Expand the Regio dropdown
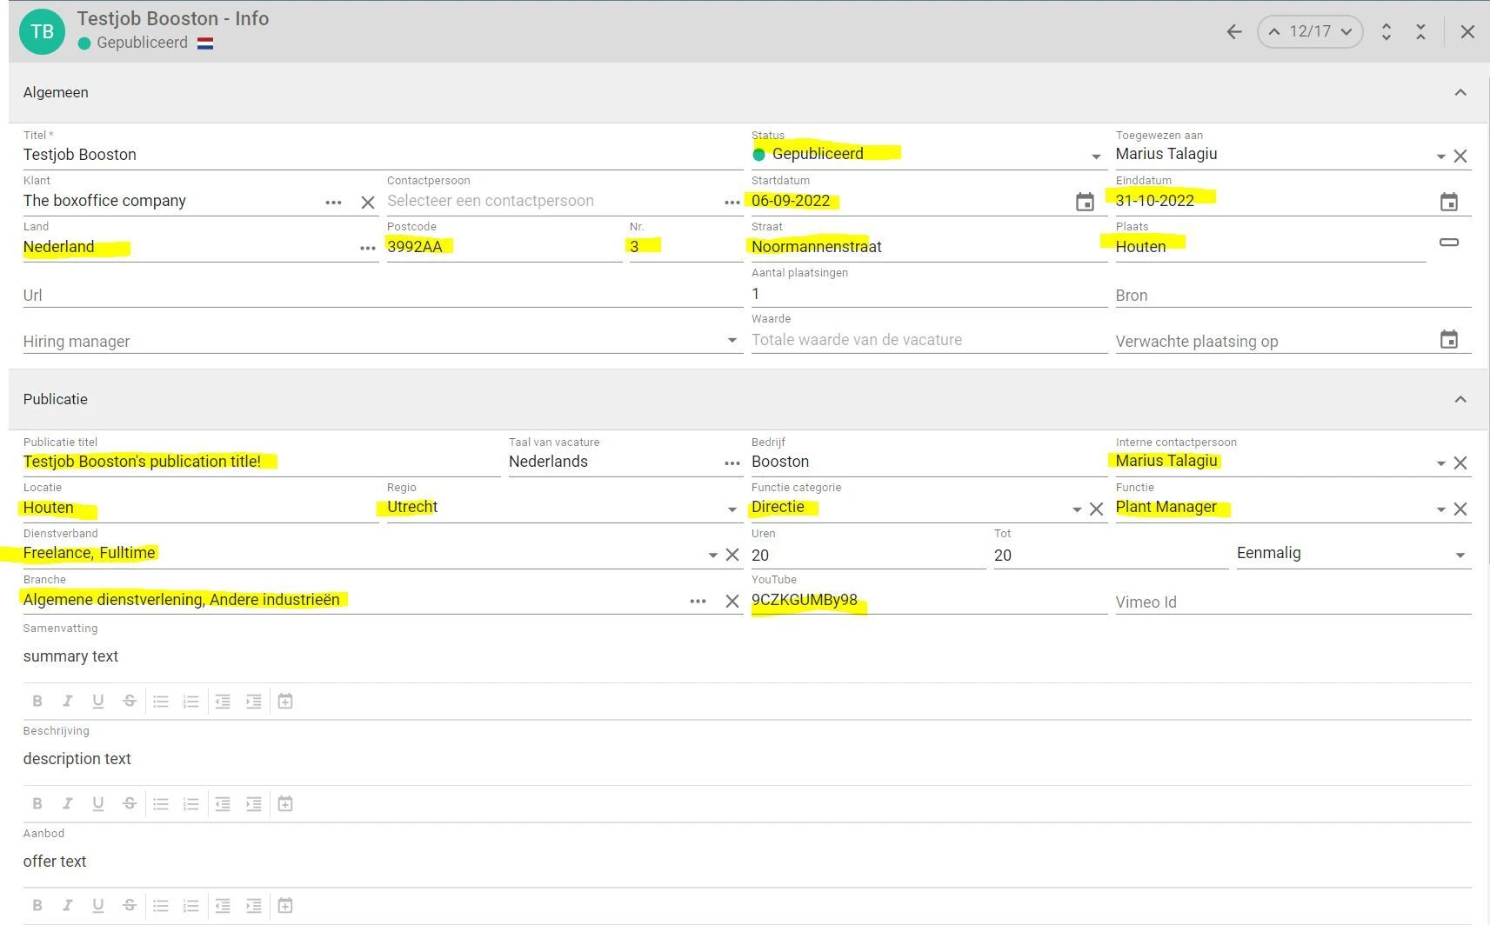The width and height of the screenshot is (1490, 925). point(732,509)
